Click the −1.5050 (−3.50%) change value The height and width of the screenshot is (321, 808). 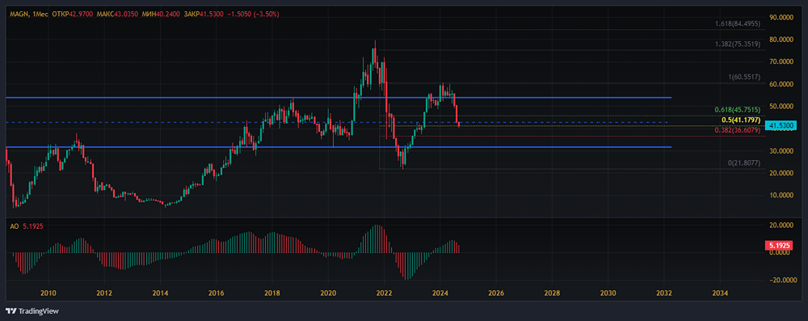click(253, 15)
